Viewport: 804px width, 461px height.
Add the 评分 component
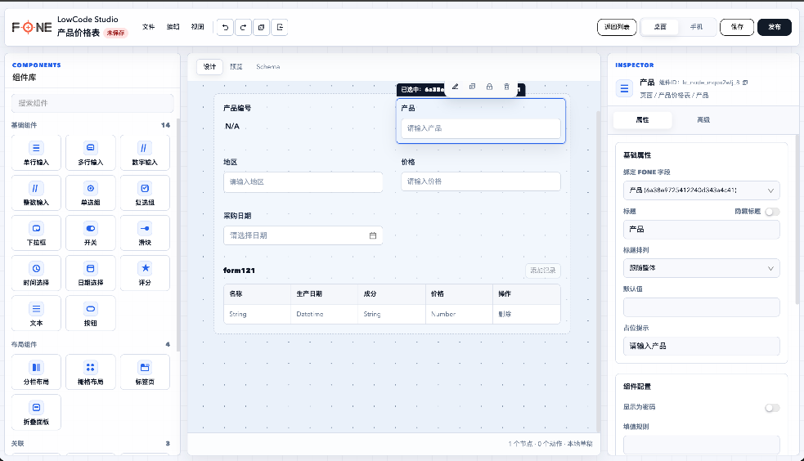tap(145, 273)
